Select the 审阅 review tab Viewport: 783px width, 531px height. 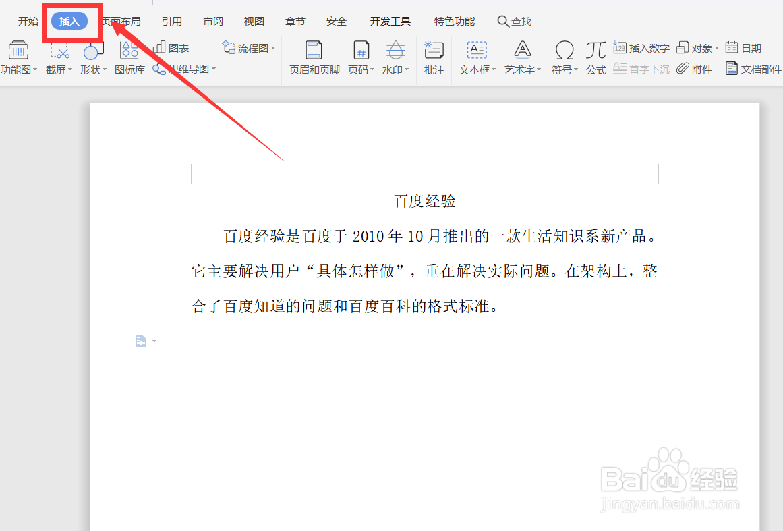(x=213, y=21)
